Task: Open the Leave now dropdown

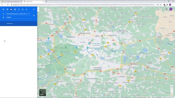Action: (10, 24)
